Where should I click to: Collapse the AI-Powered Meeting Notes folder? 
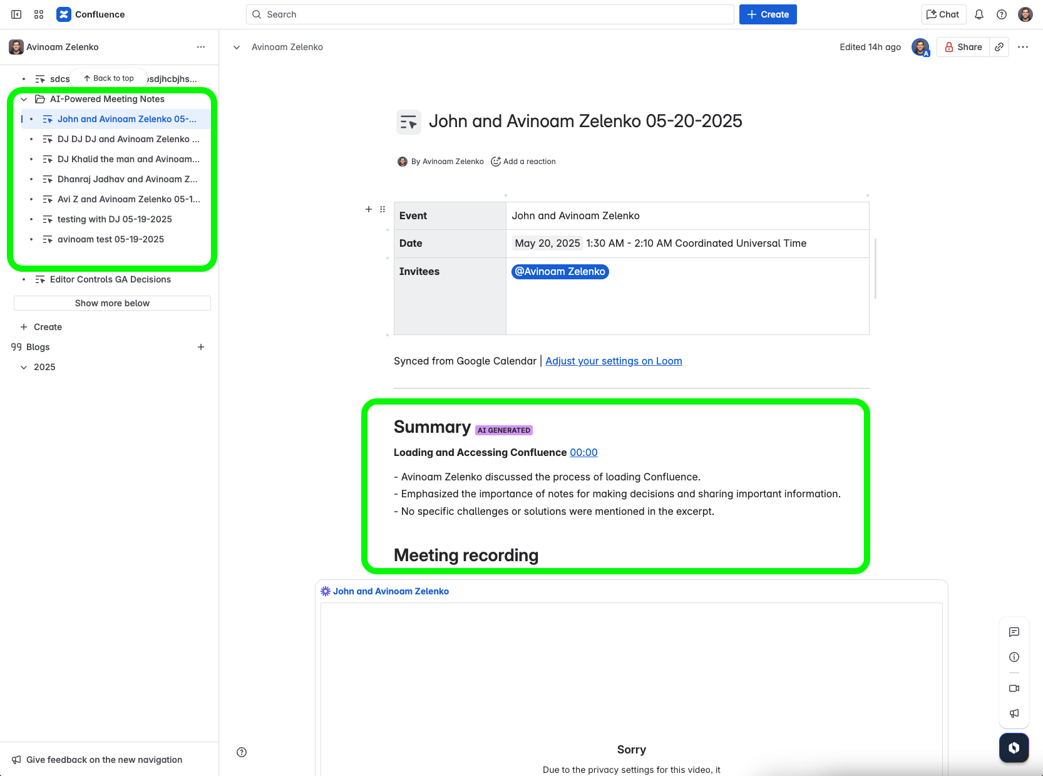pos(24,99)
